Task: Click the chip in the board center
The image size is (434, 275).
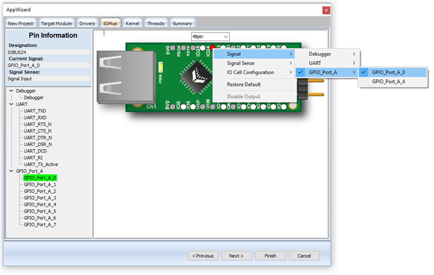Action: [x=196, y=77]
